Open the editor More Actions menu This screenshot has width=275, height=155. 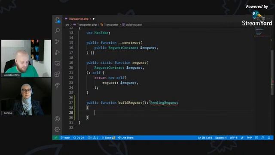tap(269, 19)
